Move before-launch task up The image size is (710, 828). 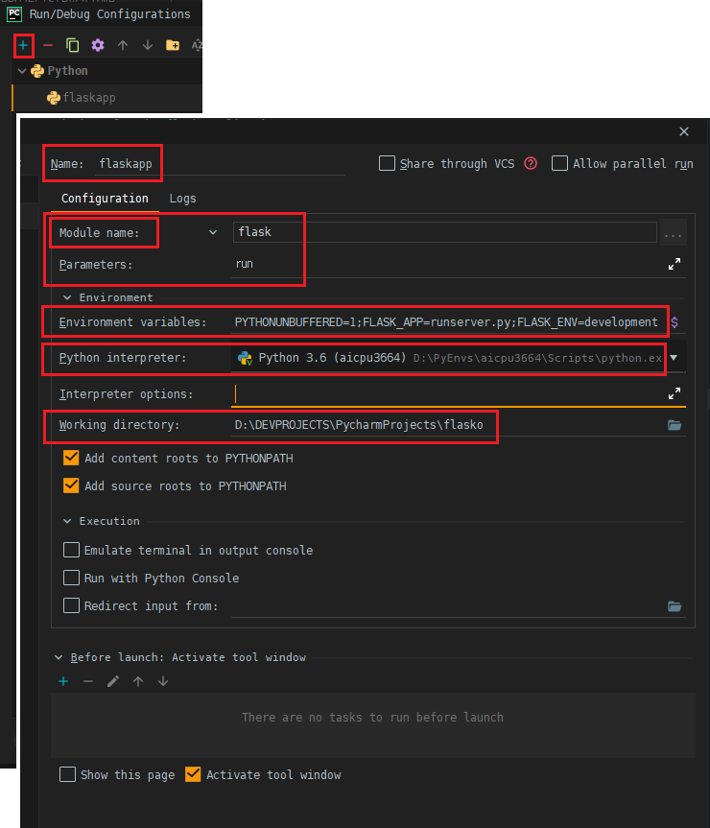click(x=138, y=681)
